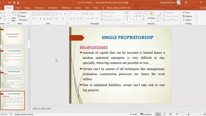Click the zoom slider handle

[189, 114]
